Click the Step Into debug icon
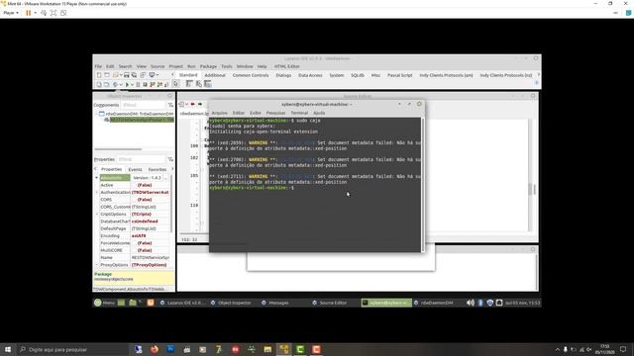634x356 pixels. coord(153,84)
